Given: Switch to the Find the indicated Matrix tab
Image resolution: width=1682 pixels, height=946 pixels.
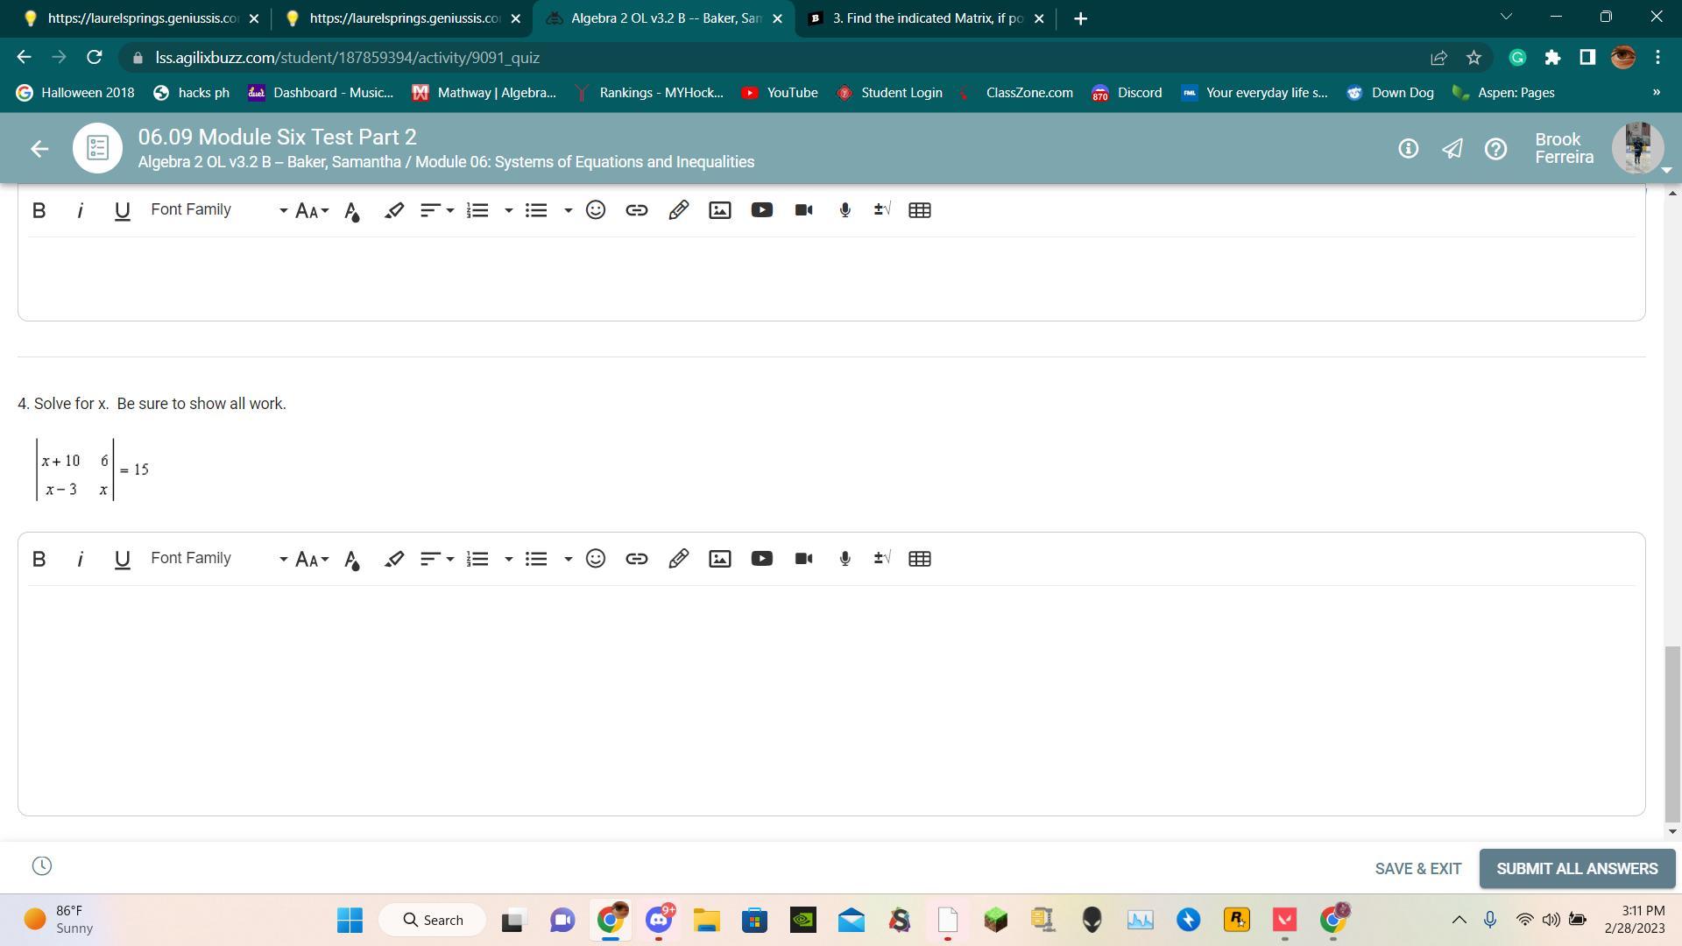Looking at the screenshot, I should pyautogui.click(x=926, y=18).
